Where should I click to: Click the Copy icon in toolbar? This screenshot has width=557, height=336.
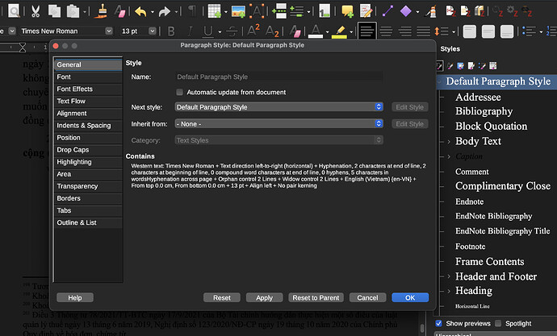[x=54, y=11]
